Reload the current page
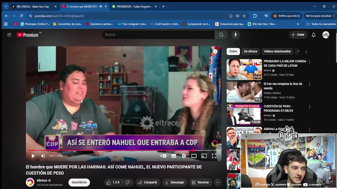Image resolution: width=337 pixels, height=189 pixels. [x=21, y=16]
